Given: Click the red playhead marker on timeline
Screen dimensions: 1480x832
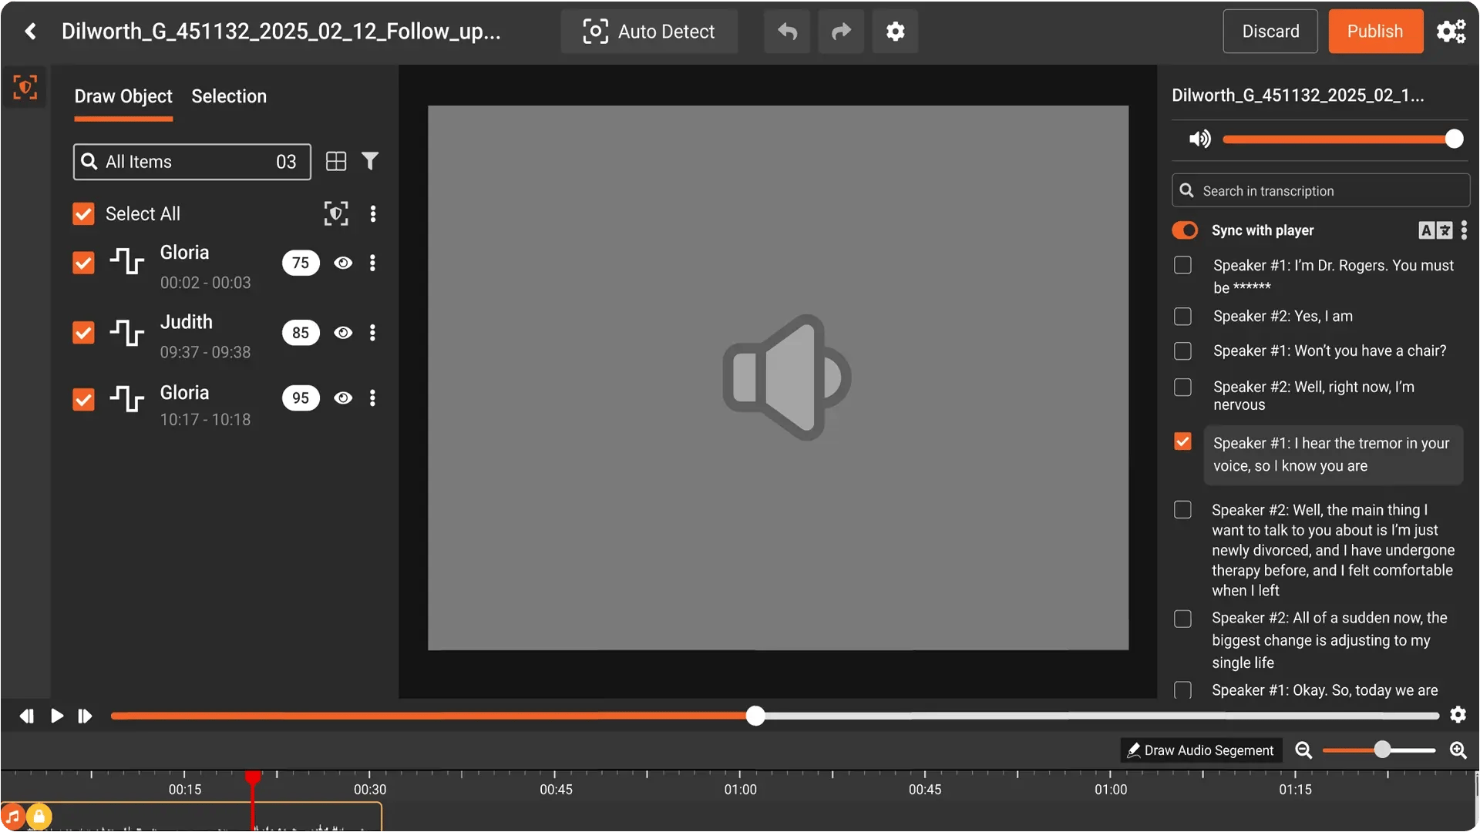Looking at the screenshot, I should point(253,777).
